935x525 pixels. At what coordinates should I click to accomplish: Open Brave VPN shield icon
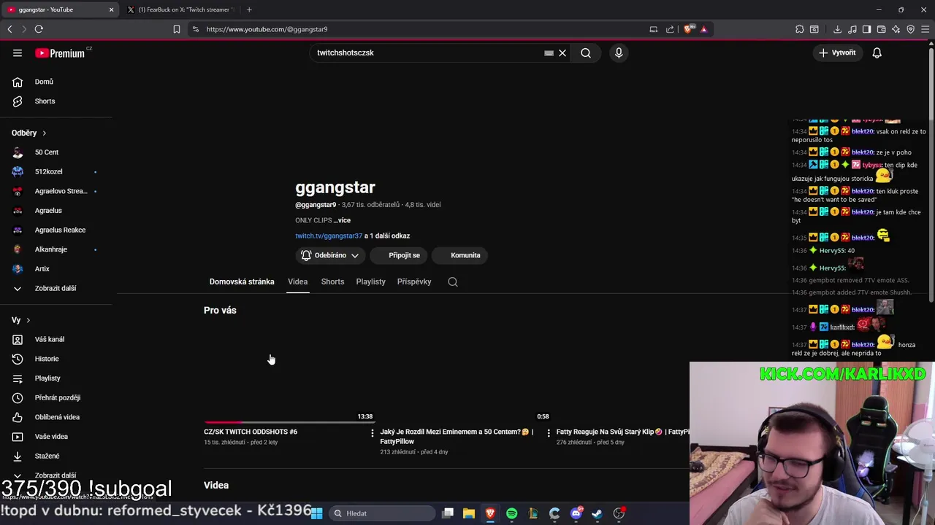coord(910,29)
